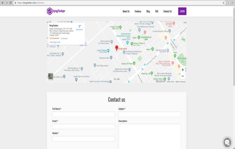Click Crime Branch Office marker
Screen dimensions: 235x149
click(169, 31)
